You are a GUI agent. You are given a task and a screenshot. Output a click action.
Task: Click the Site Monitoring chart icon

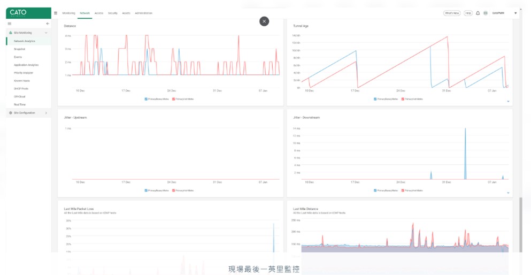pos(11,33)
